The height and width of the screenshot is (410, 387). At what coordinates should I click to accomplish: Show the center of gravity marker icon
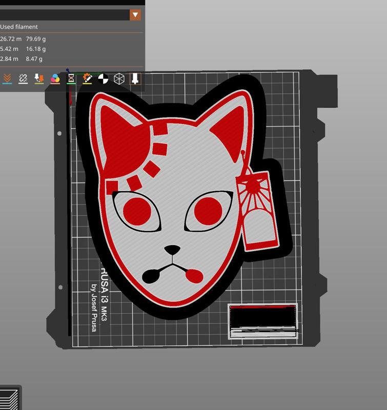coord(103,78)
